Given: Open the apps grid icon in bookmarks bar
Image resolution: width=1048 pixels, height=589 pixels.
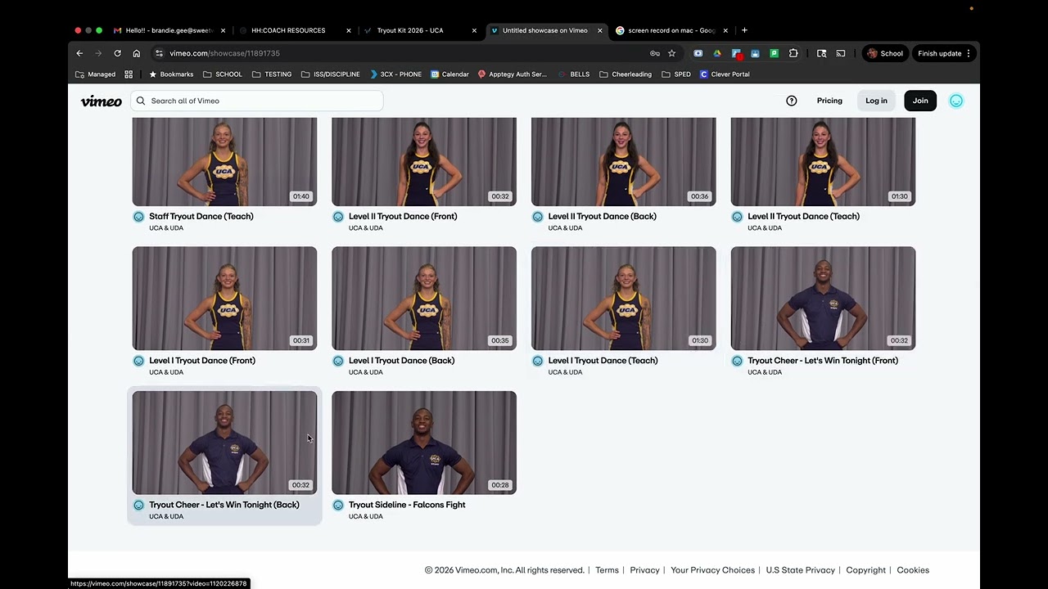Looking at the screenshot, I should 129,74.
